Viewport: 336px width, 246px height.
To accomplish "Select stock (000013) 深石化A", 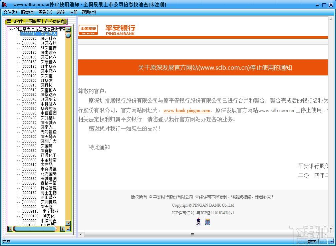I will coord(39,57).
